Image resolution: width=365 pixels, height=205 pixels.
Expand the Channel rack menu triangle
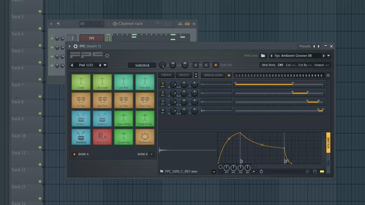(x=51, y=24)
